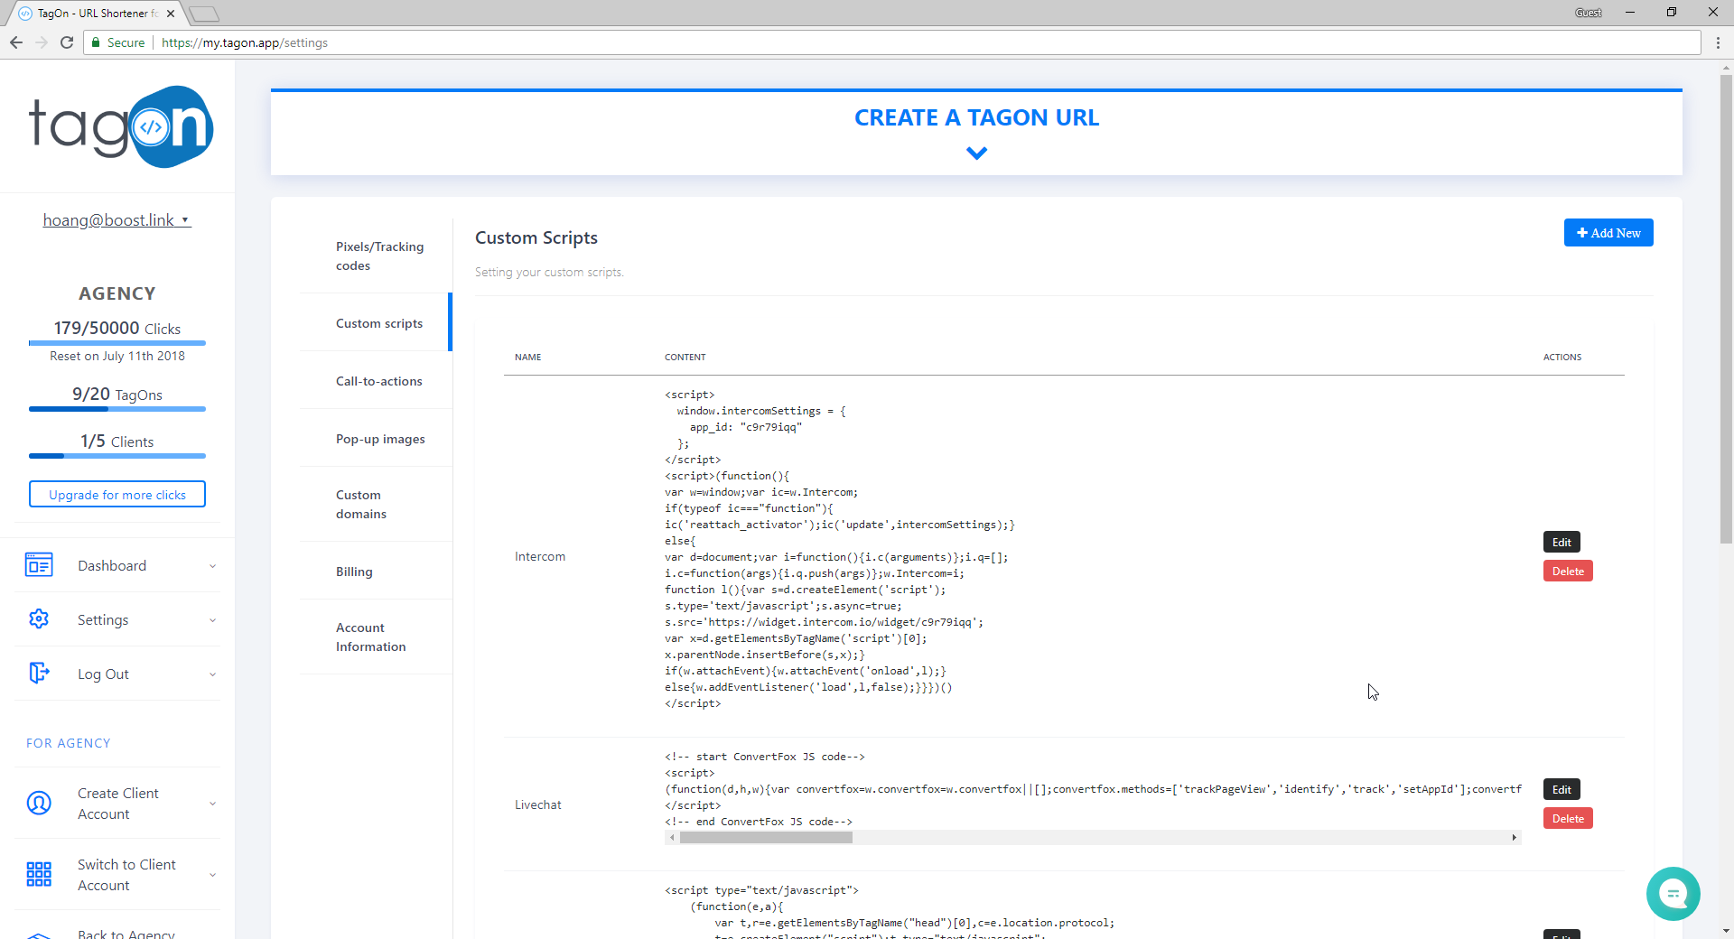Click the Guest profile button

pyautogui.click(x=1589, y=13)
